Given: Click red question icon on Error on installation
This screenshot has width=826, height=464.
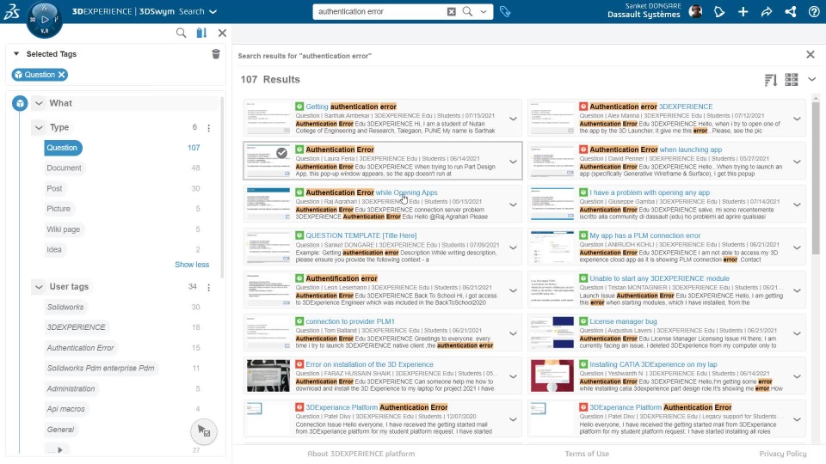Looking at the screenshot, I should coord(299,364).
